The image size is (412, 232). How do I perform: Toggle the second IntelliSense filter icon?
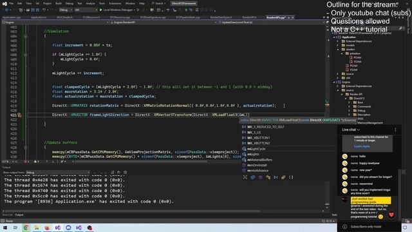coord(253,177)
